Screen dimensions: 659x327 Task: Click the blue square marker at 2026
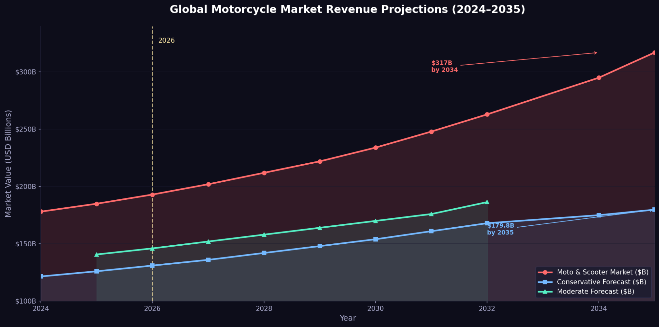coord(152,266)
